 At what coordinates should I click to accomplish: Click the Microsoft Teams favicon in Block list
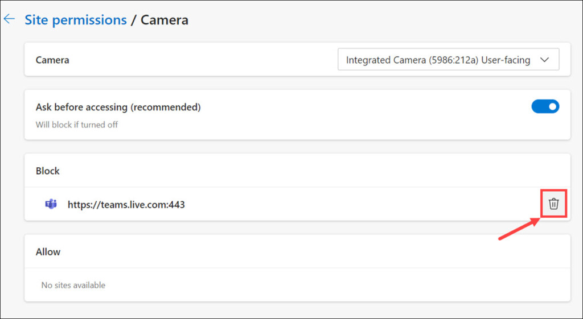(x=51, y=204)
